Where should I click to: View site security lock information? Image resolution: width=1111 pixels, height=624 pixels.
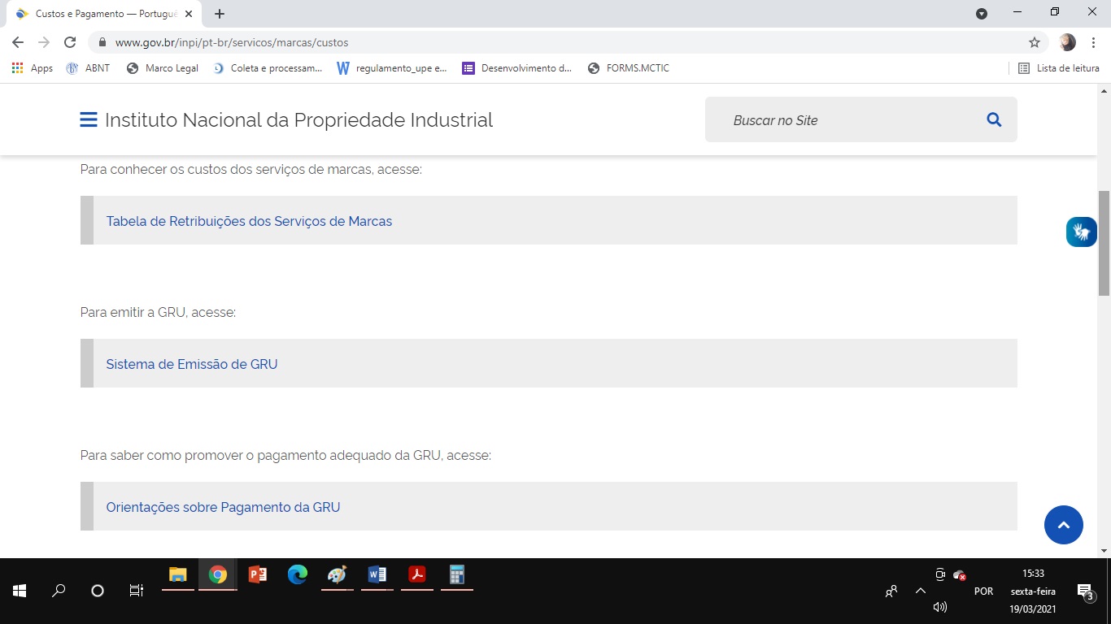[102, 42]
